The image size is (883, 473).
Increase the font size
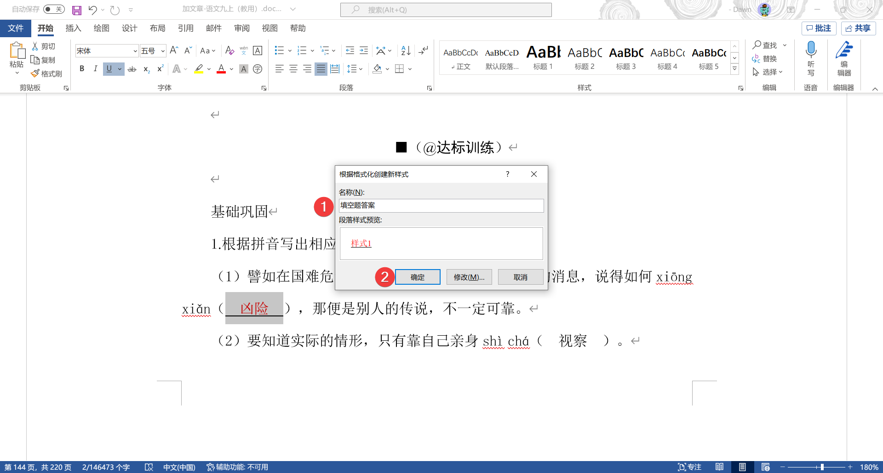[x=174, y=51]
